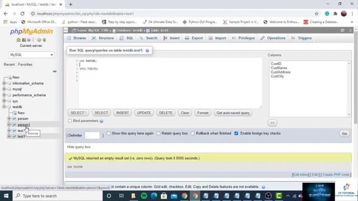This screenshot has height=201, width=358.
Task: Select CustName in the Columns list
Action: click(279, 68)
